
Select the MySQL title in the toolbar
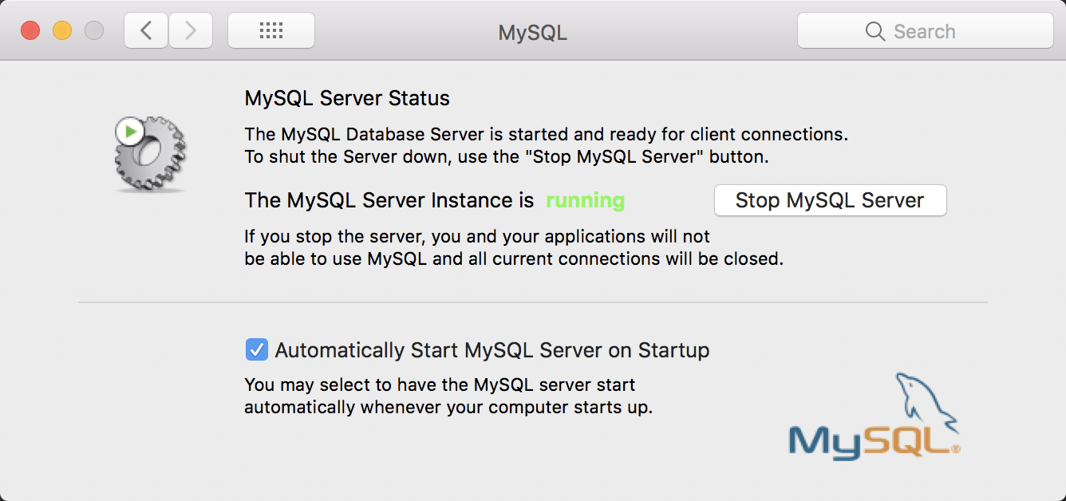[x=532, y=33]
